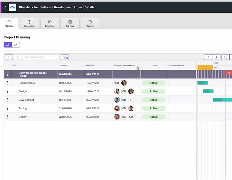Open the Testing row options menu
The height and width of the screenshot is (180, 232).
pos(7,108)
